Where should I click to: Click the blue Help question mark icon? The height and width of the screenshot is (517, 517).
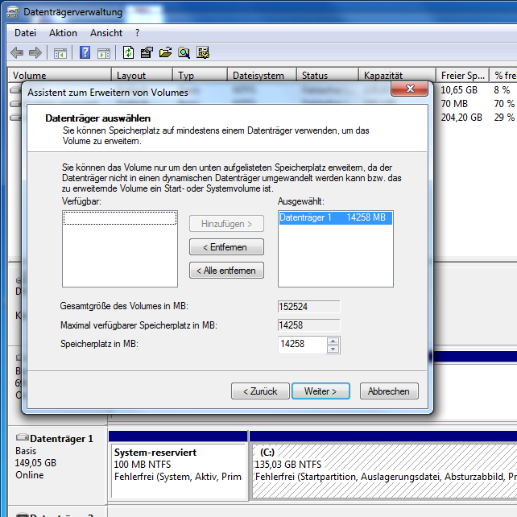(85, 53)
